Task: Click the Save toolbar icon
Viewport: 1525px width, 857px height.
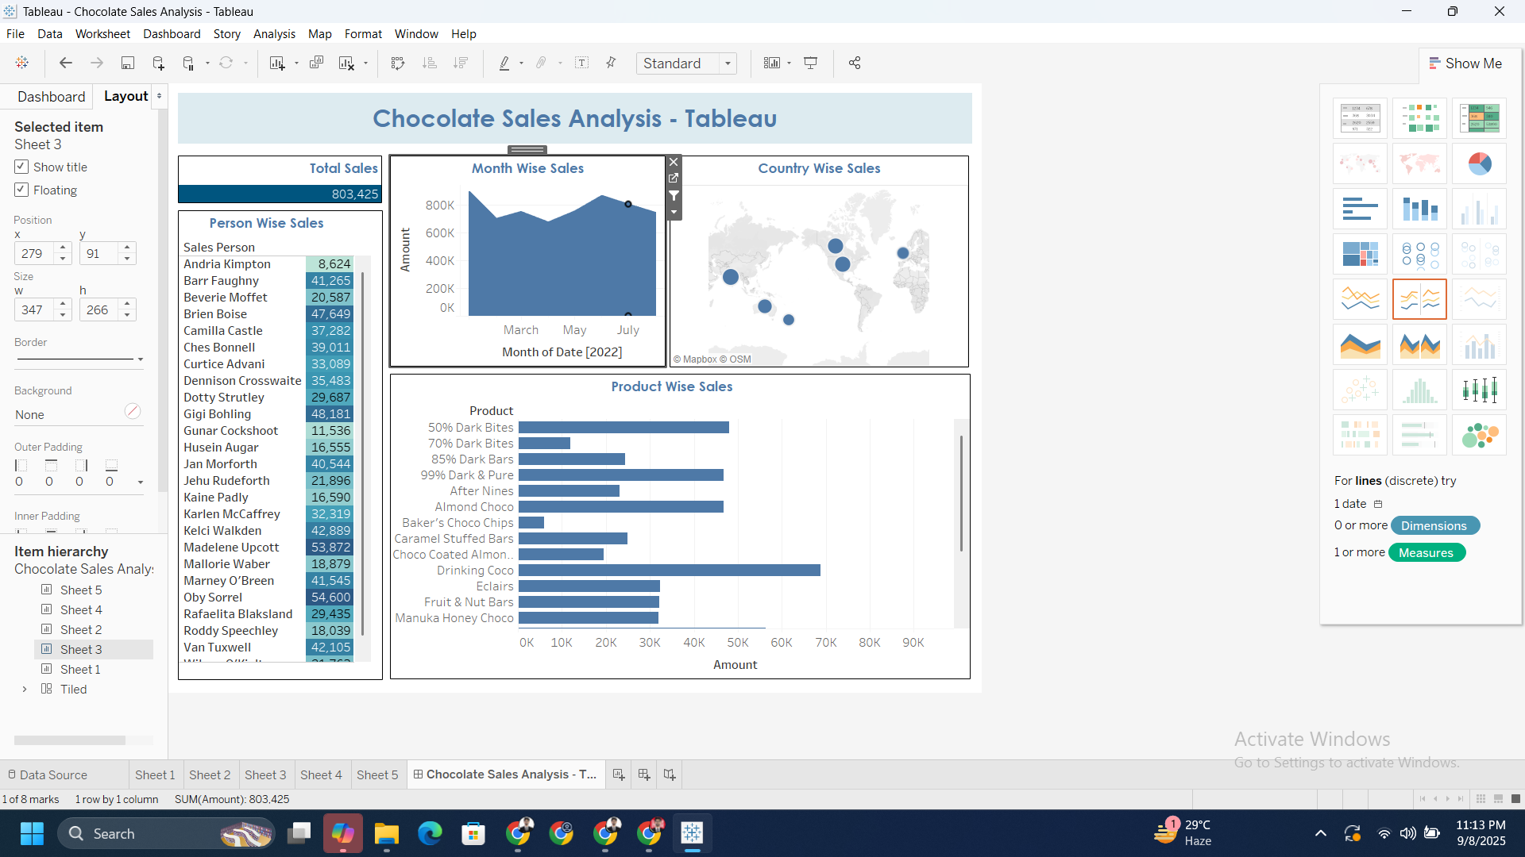Action: click(127, 63)
